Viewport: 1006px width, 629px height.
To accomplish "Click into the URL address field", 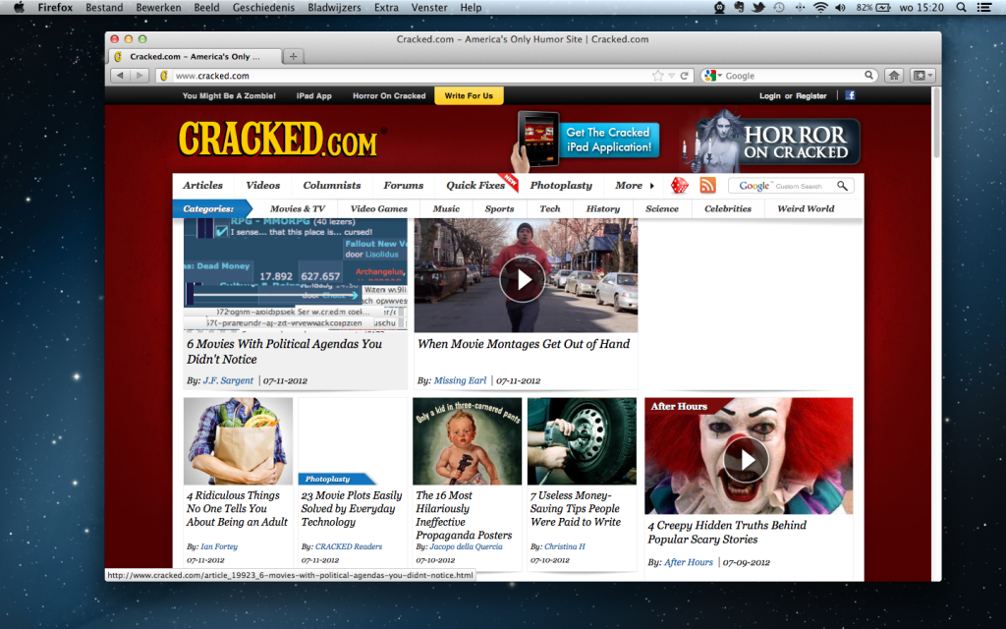I will click(x=411, y=76).
